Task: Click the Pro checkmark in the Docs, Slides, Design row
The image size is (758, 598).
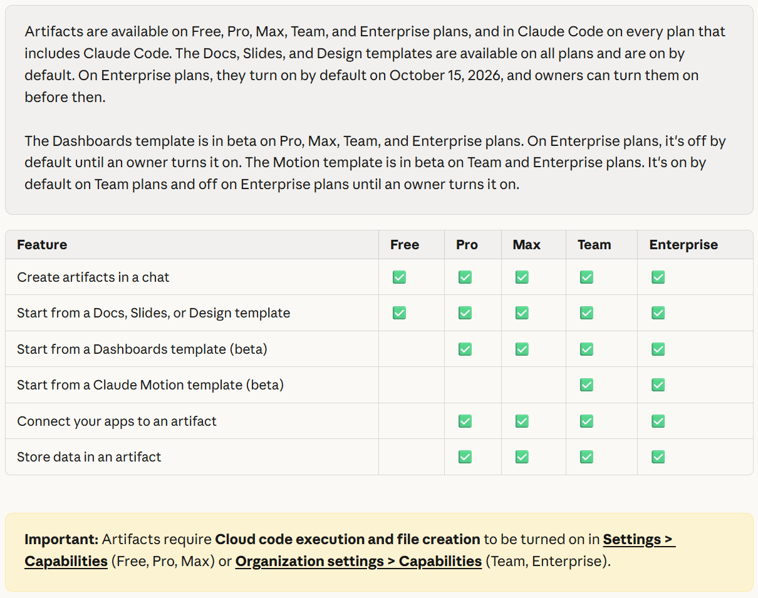Action: [465, 312]
